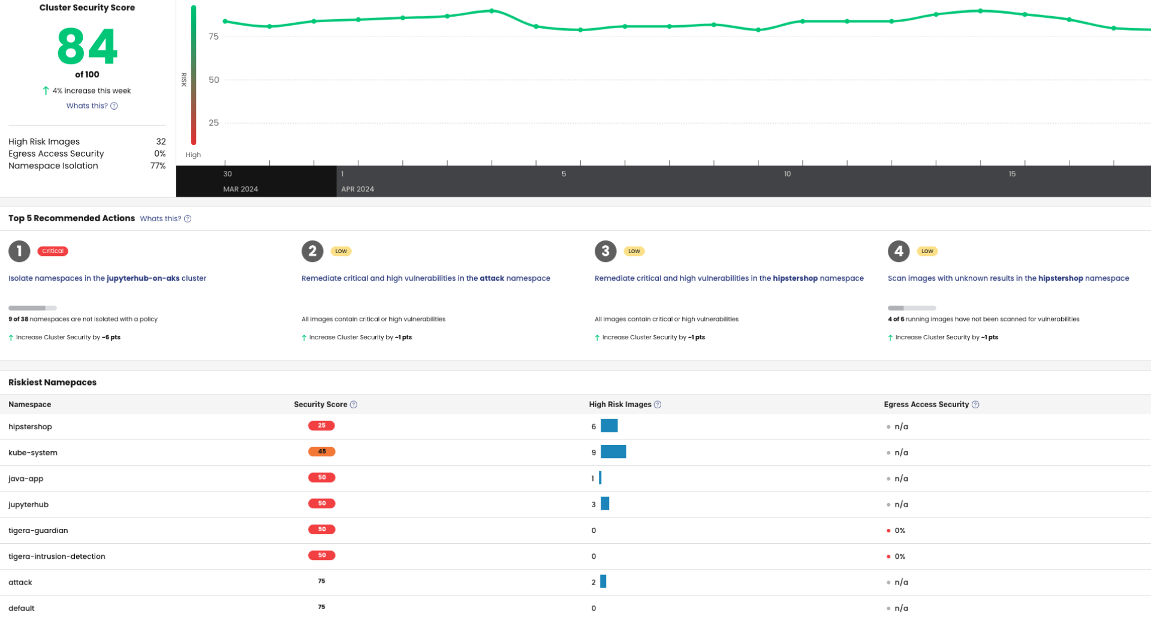Click the numbered circle 3 on recommended actions
Screen dimensions: 1151x617
coord(605,251)
